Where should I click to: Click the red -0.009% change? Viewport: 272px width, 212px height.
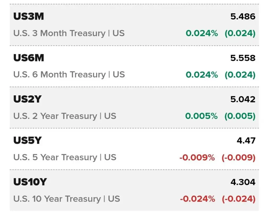[x=197, y=157]
